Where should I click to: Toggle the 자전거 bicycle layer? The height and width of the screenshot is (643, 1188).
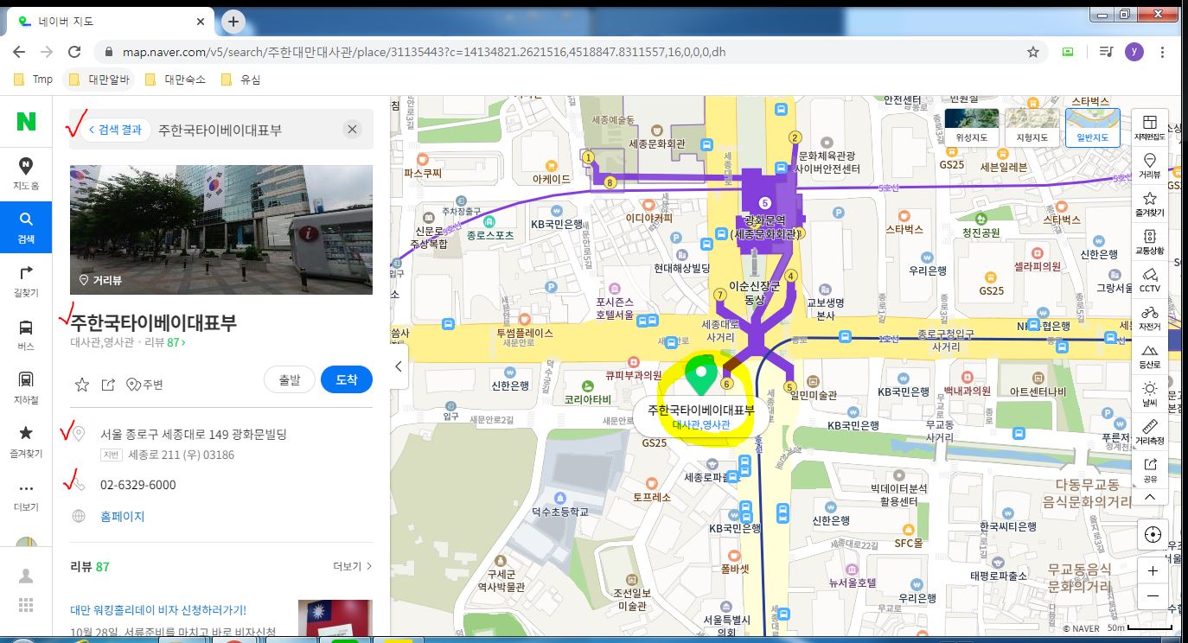pyautogui.click(x=1150, y=317)
